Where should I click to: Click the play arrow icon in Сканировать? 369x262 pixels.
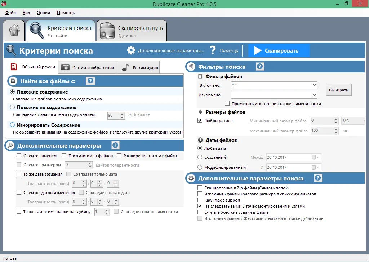coord(258,50)
